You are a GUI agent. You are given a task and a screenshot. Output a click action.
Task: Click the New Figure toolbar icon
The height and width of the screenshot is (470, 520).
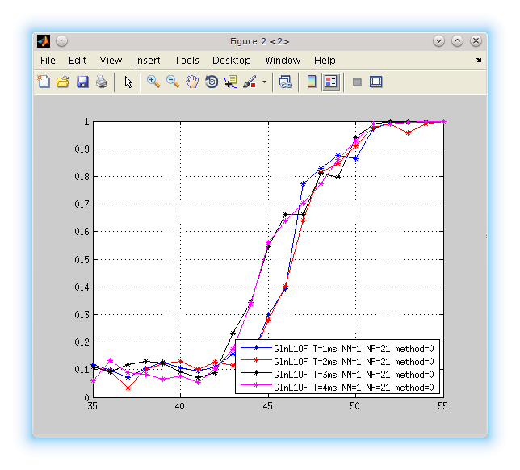(x=44, y=82)
